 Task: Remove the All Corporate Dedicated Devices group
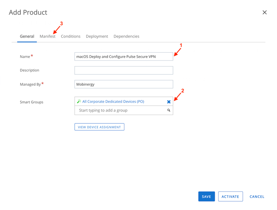pos(169,102)
